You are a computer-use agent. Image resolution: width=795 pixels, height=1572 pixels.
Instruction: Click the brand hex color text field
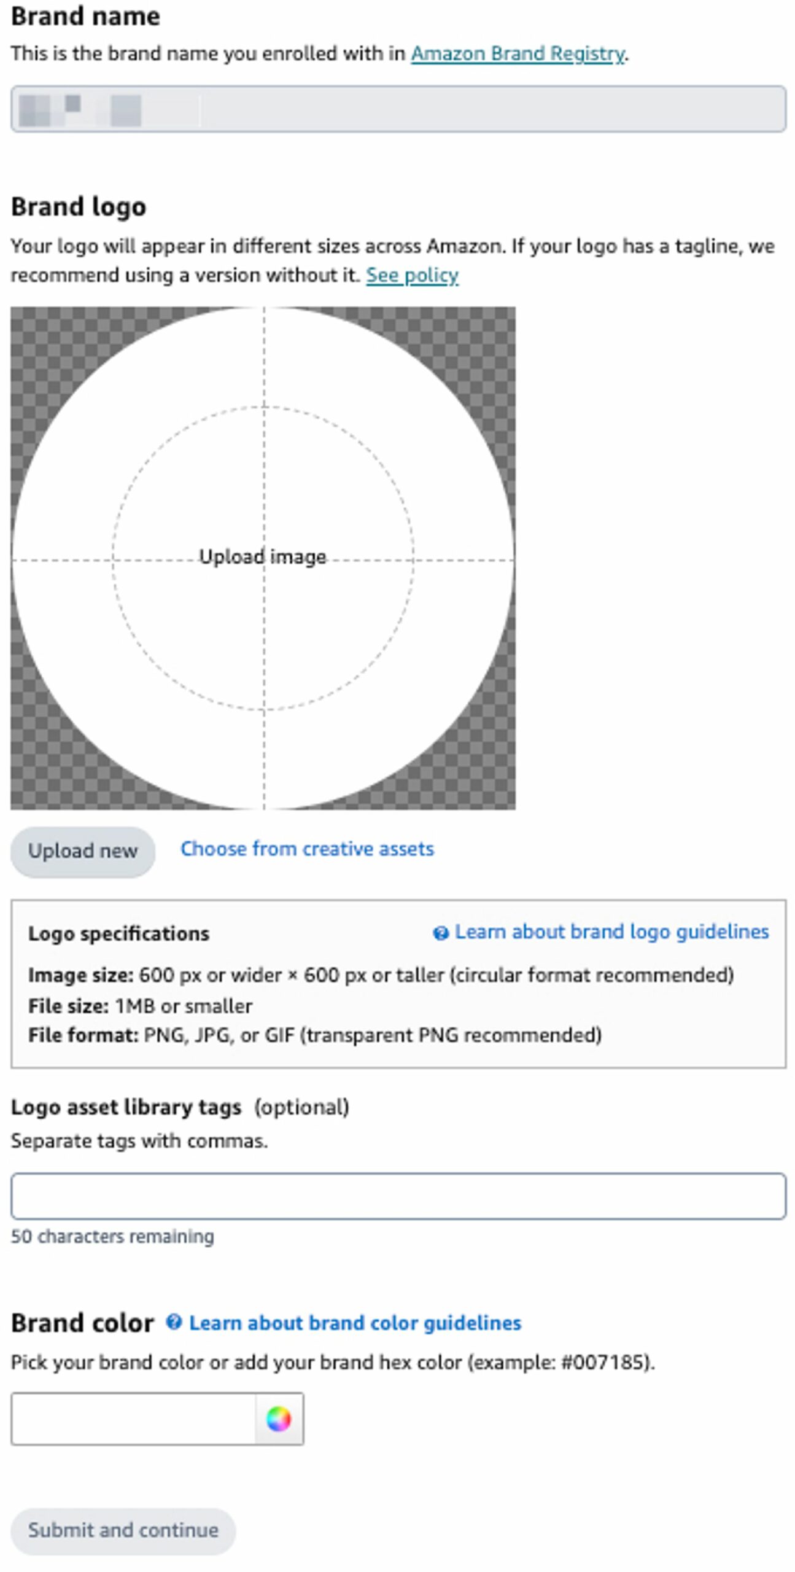(x=133, y=1419)
